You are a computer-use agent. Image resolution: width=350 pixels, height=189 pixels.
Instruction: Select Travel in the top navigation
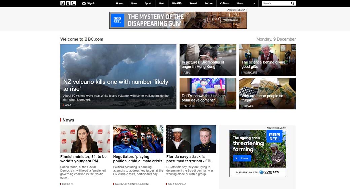click(x=194, y=3)
